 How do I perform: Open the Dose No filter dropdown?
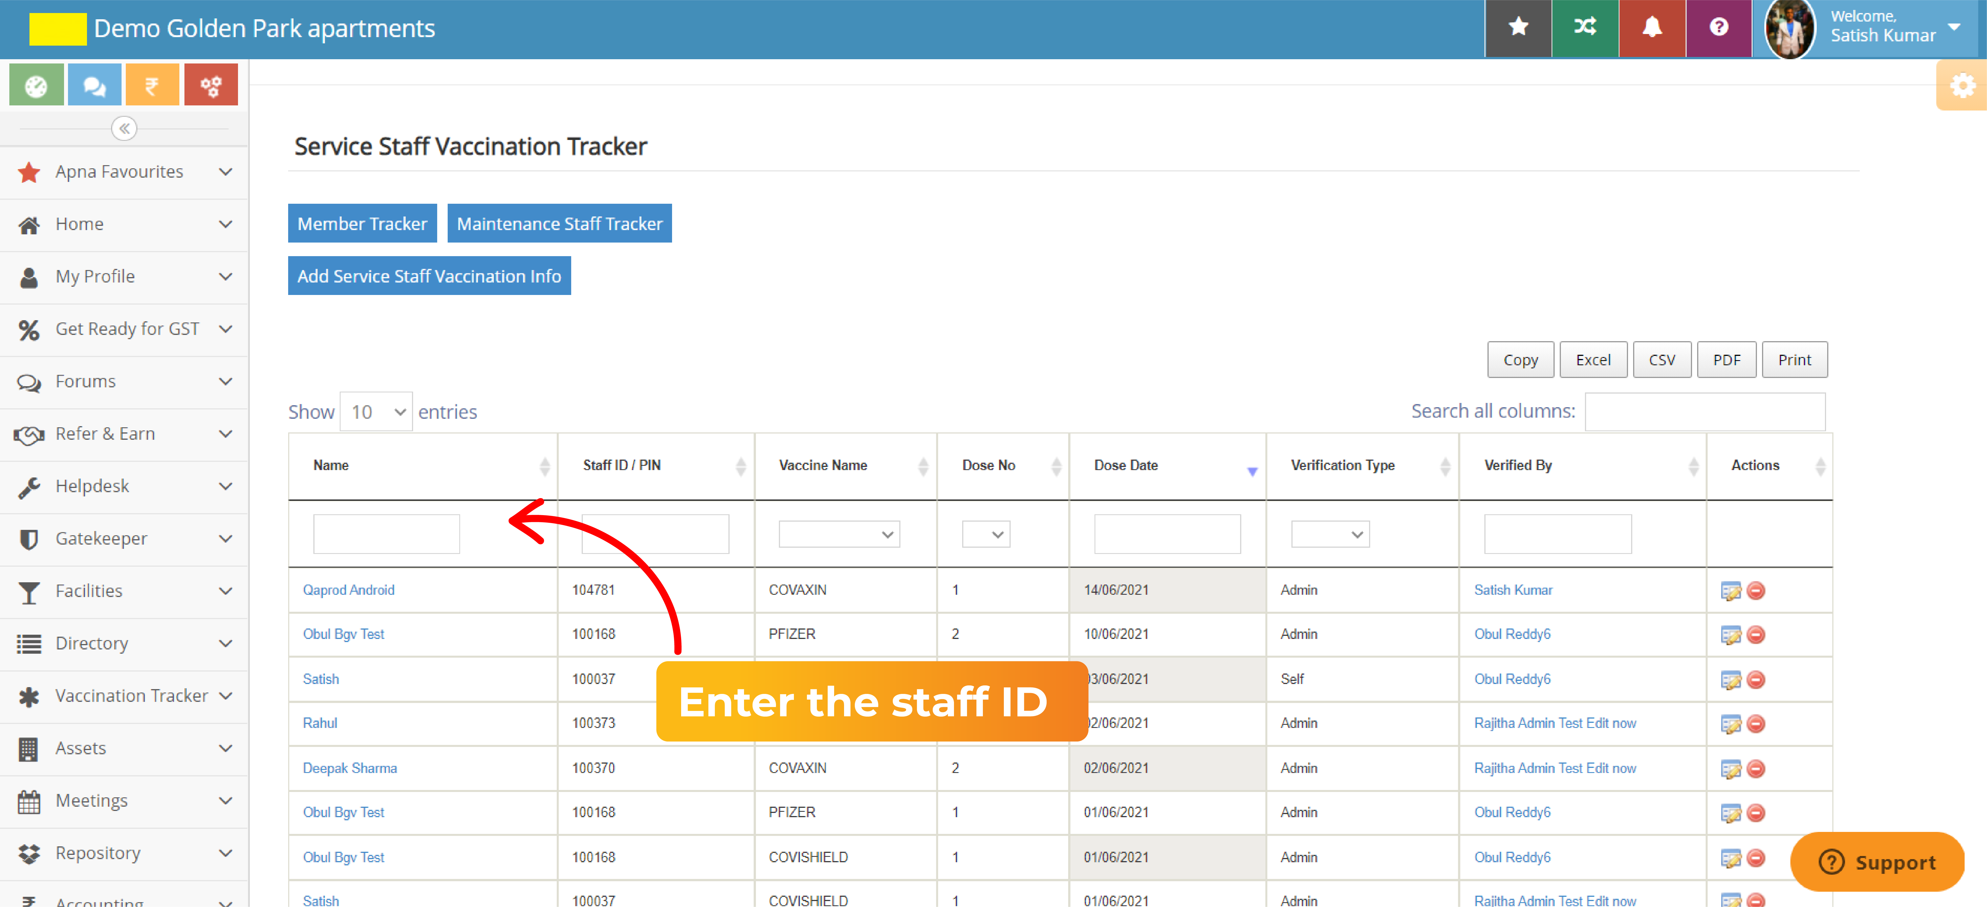pos(986,534)
